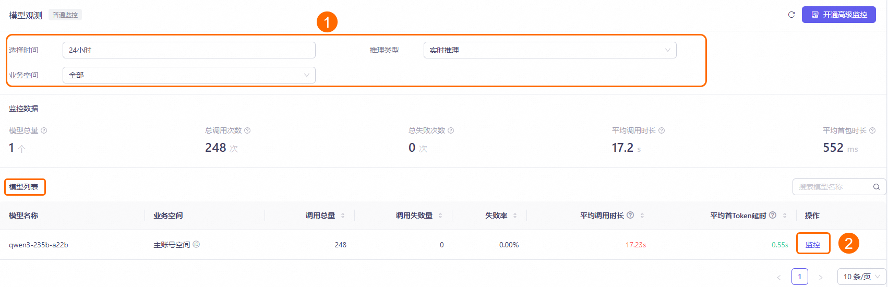
Task: Sort the table by 调用总量
Action: pos(343,216)
